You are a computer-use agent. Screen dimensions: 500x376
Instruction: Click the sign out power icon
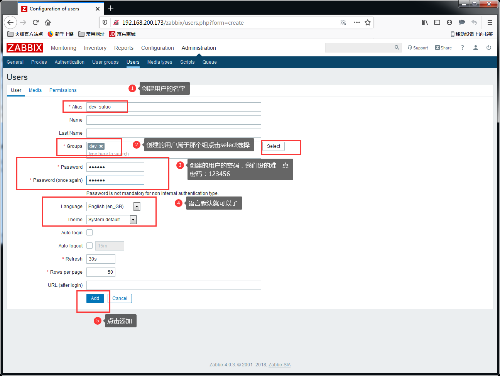(x=489, y=47)
